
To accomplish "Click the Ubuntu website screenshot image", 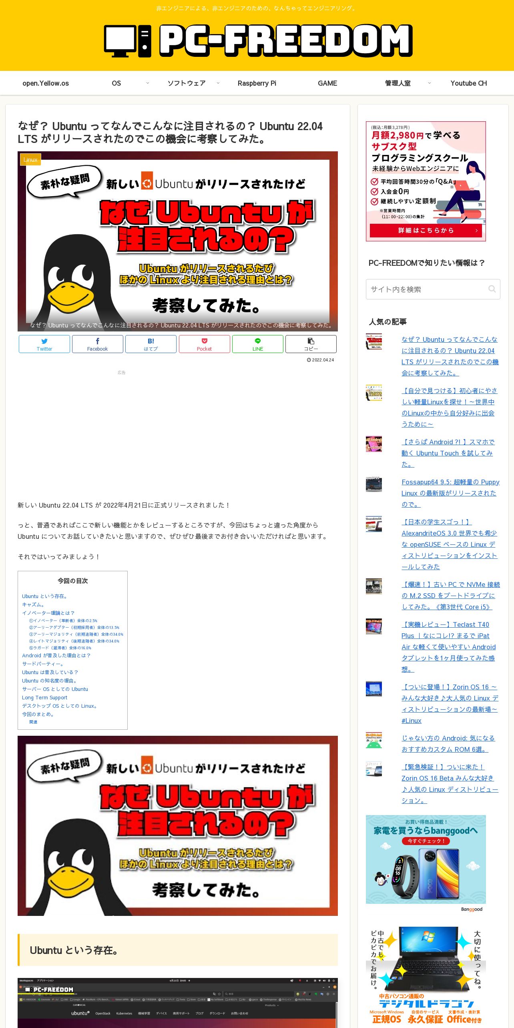I will point(178,1003).
